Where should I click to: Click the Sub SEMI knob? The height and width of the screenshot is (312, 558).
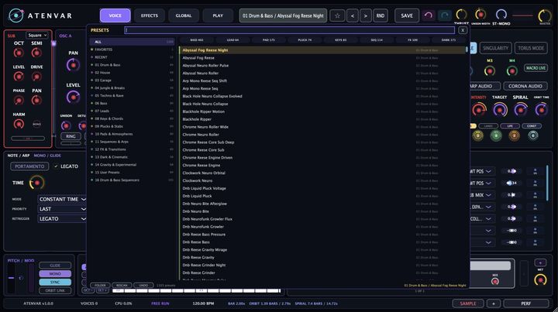pos(36,53)
